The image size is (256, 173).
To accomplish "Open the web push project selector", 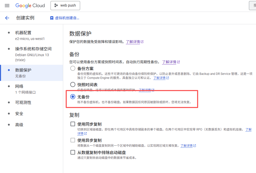I will point(65,6).
